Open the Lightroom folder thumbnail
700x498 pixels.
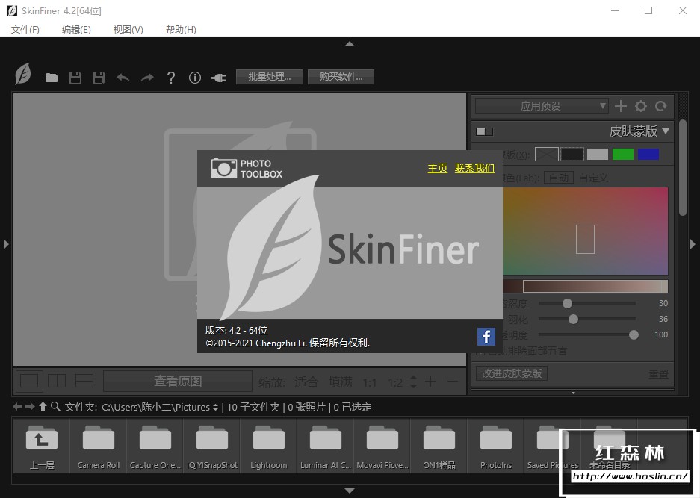pos(269,446)
